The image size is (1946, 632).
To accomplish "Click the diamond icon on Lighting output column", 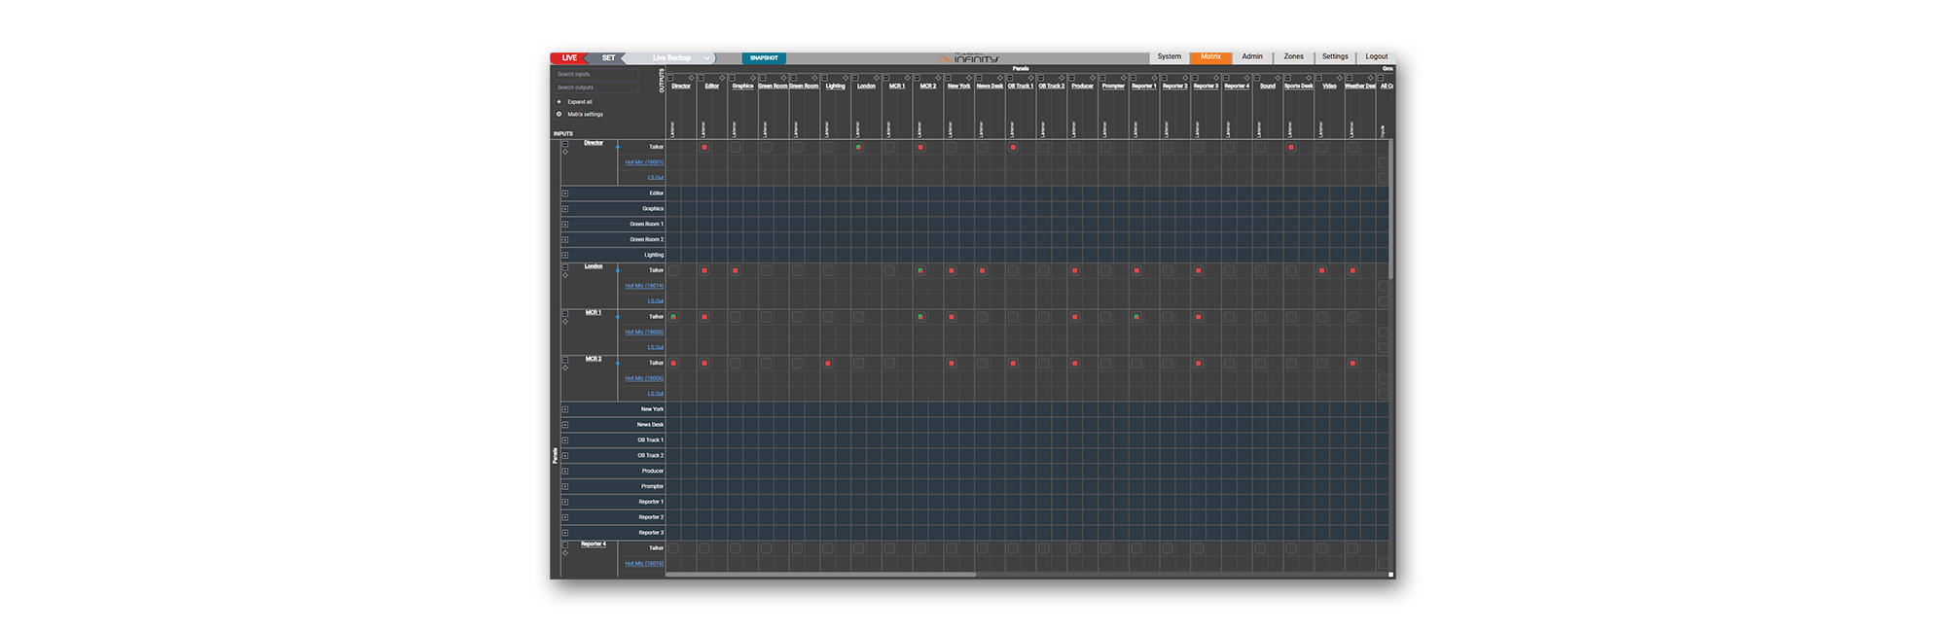I will [x=846, y=78].
